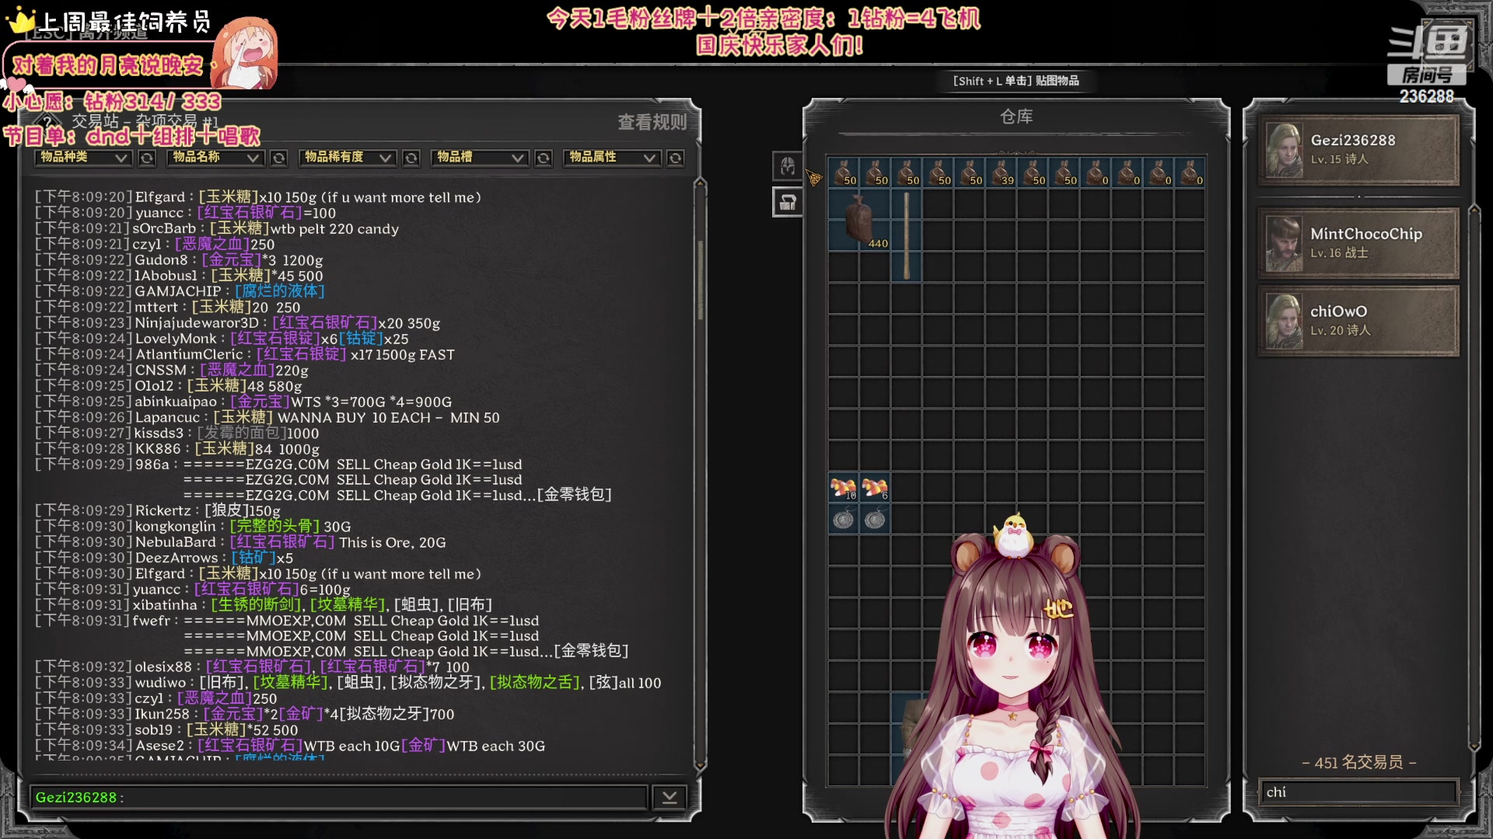Open the 金零钱包 link in fwefr's message
The width and height of the screenshot is (1493, 839).
591,651
